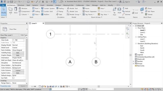Select the Ceiling tool
Viewport: 163px width, 91px height.
(36, 11)
